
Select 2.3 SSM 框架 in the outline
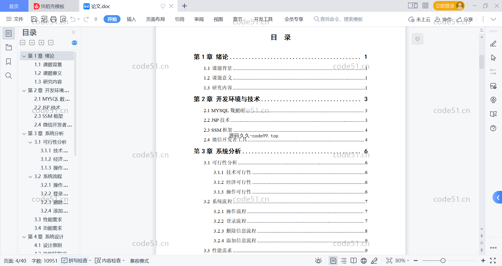click(49, 116)
